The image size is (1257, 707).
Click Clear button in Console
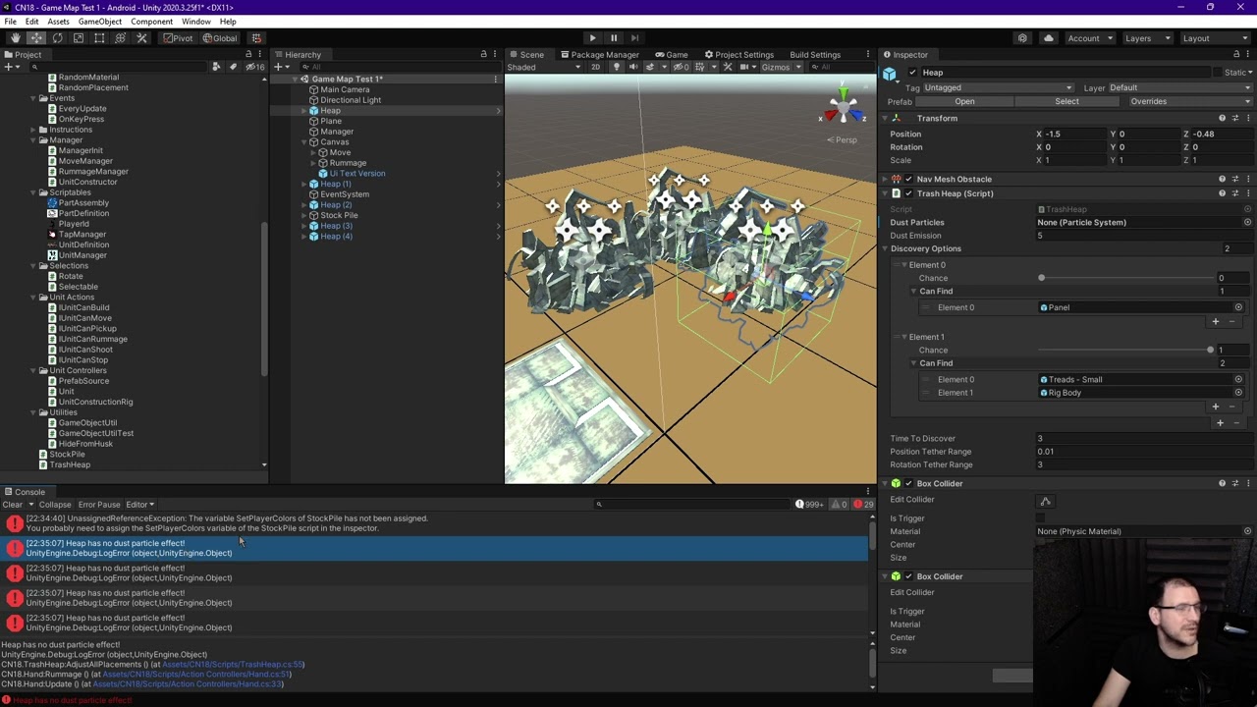point(12,505)
